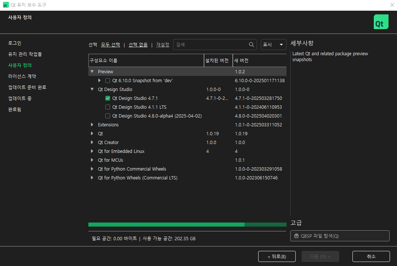This screenshot has width=397, height=266.
Task: Click the 재설정 link
Action: click(x=162, y=45)
